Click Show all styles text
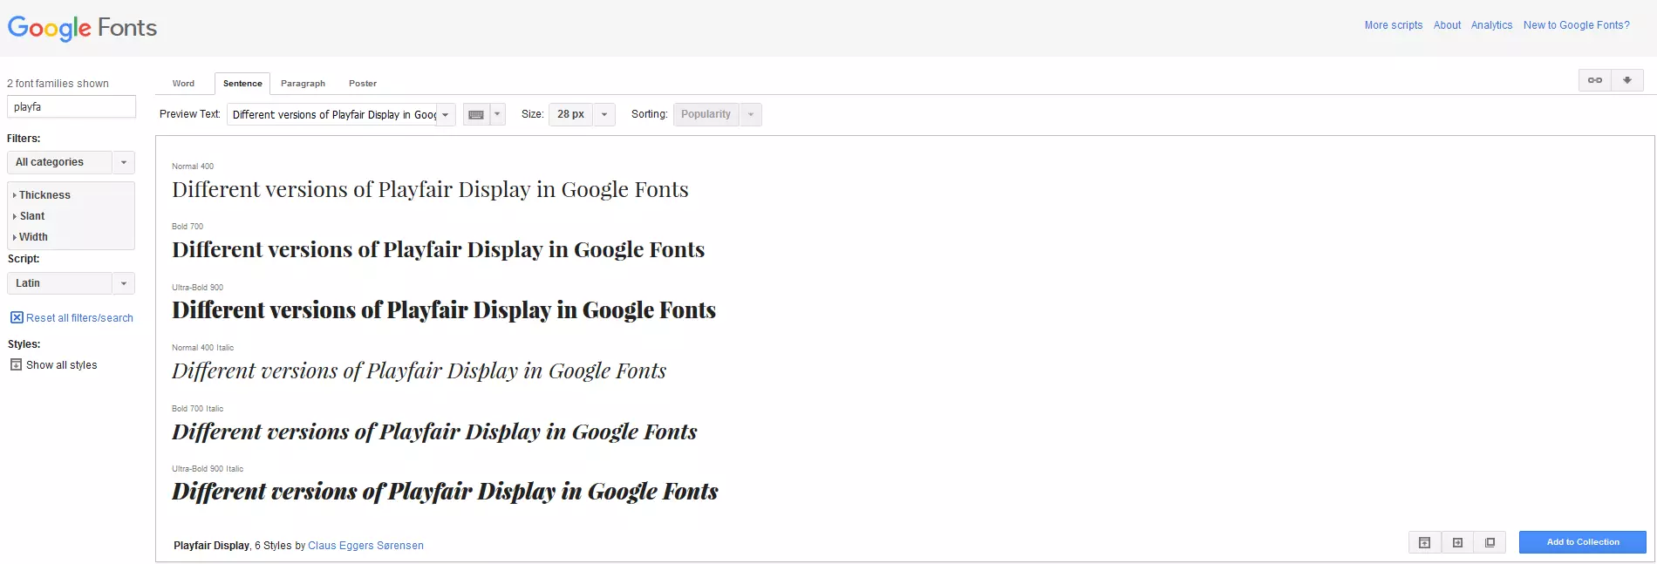This screenshot has width=1657, height=564. 61,365
